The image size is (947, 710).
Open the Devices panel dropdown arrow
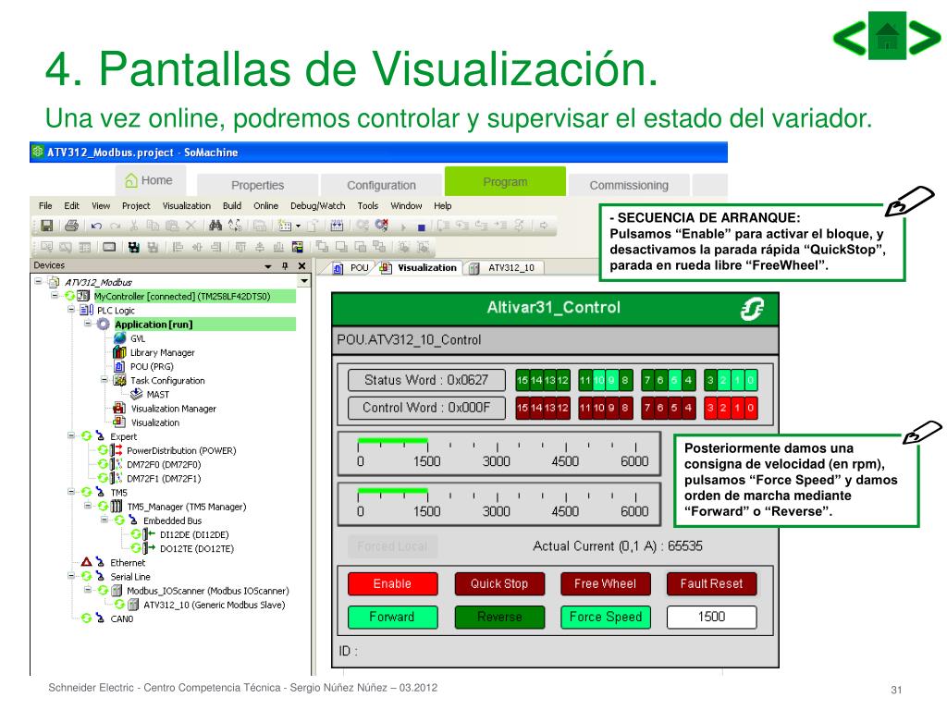(268, 266)
